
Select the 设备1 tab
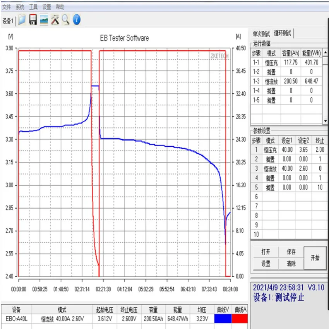pyautogui.click(x=8, y=21)
